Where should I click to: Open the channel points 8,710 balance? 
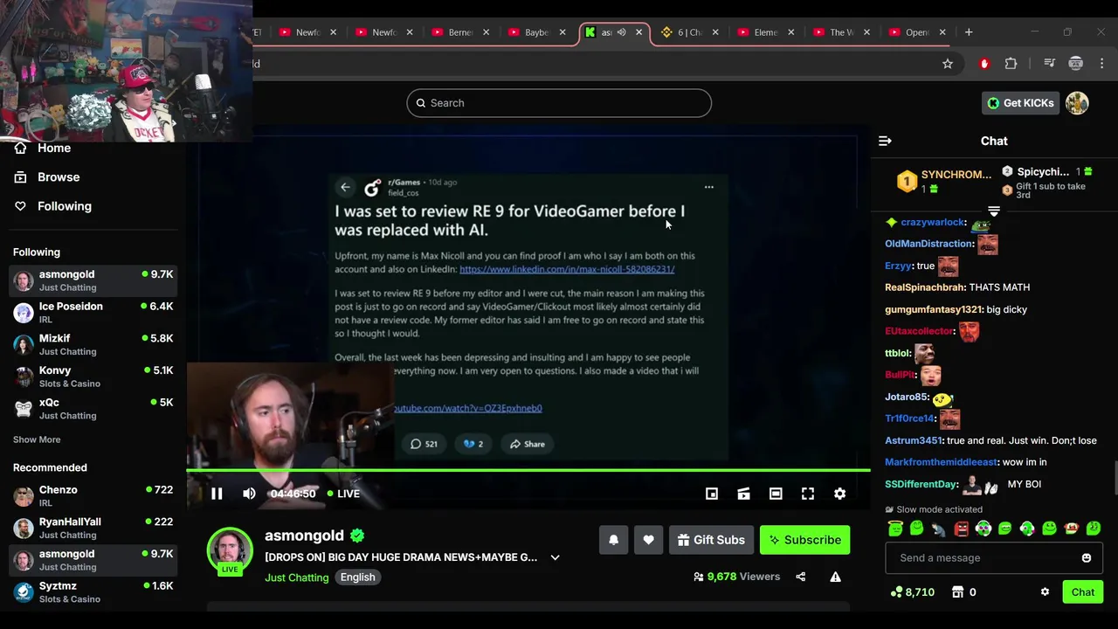coord(912,592)
